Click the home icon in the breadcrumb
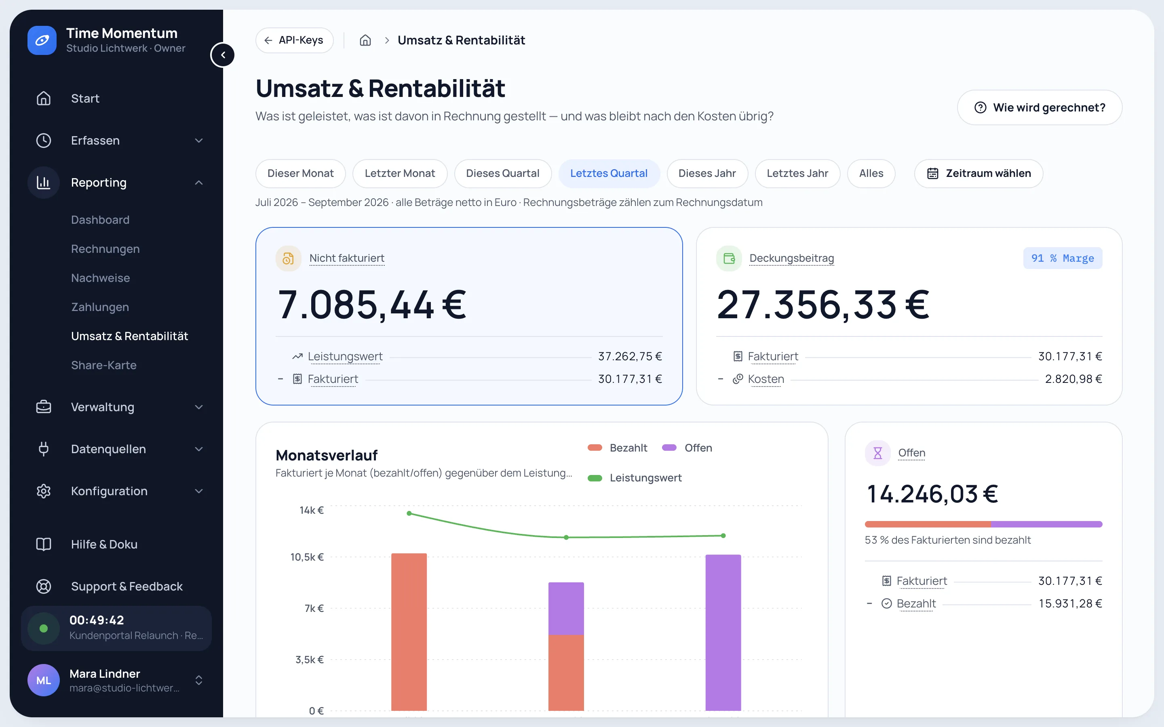The height and width of the screenshot is (727, 1164). pos(365,40)
